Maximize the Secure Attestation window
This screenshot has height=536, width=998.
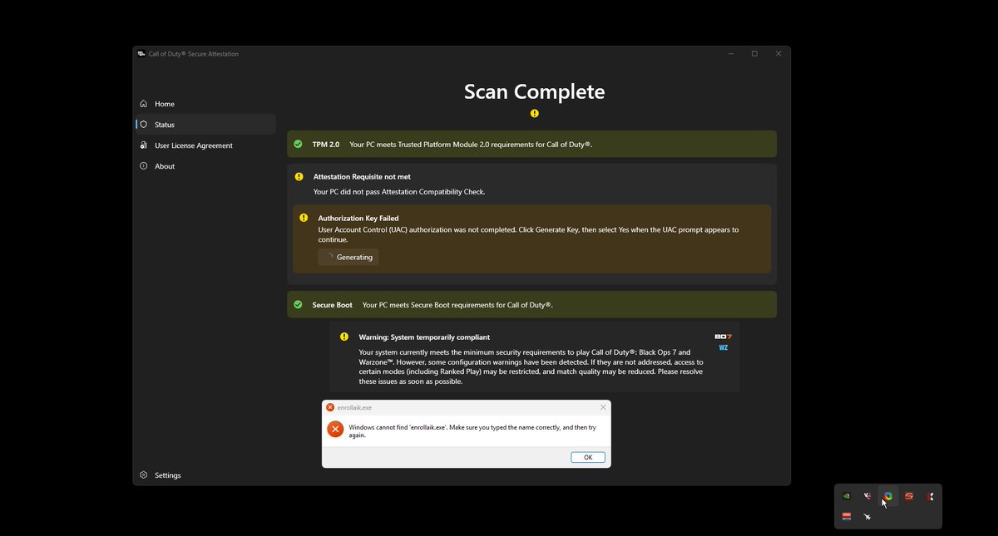pyautogui.click(x=754, y=54)
